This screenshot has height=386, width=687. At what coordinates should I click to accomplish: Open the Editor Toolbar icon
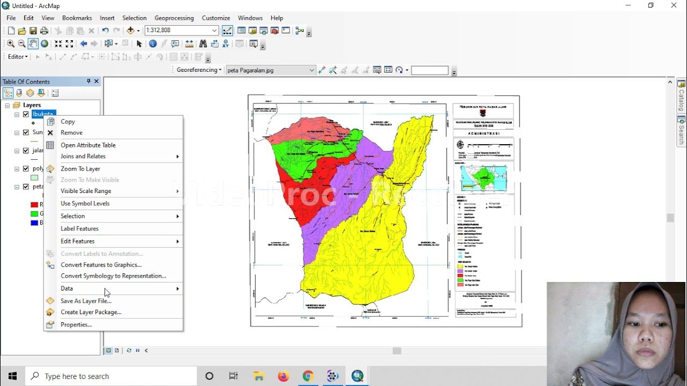click(228, 31)
